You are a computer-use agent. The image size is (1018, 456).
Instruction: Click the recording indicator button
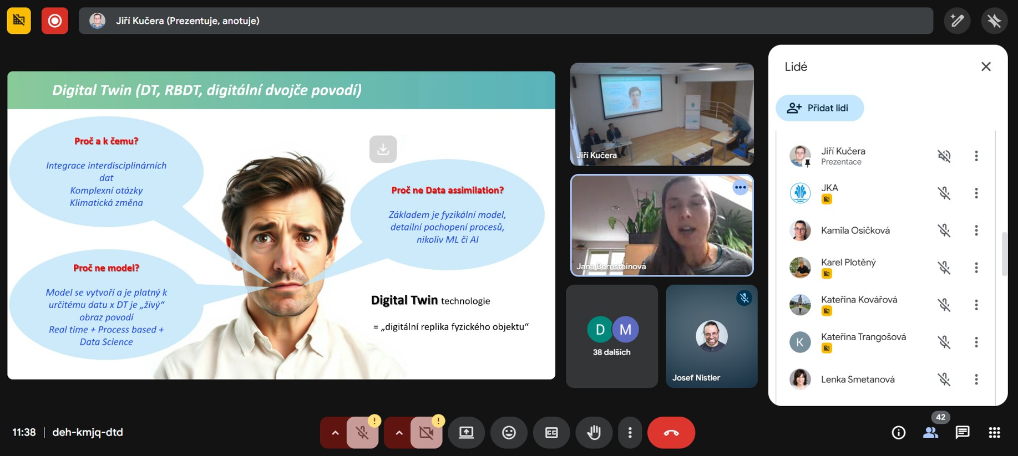pos(54,21)
